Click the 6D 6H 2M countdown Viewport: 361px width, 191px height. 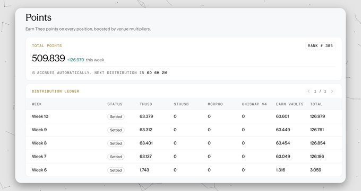(x=157, y=73)
